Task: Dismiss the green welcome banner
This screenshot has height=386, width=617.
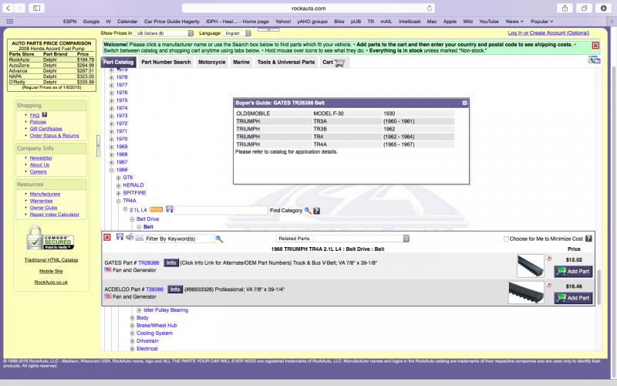Action: 595,46
